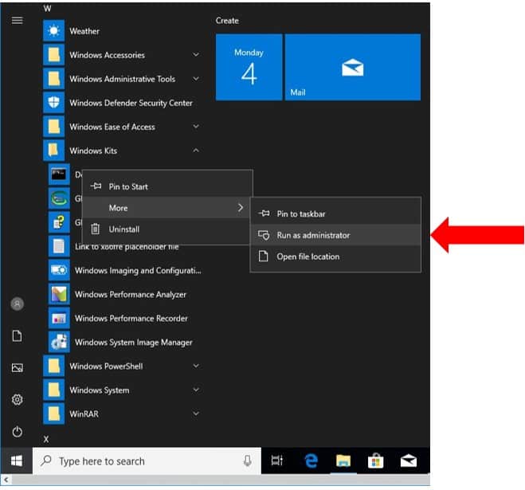Expand Windows Accessories chevron
The height and width of the screenshot is (490, 525).
coord(196,55)
